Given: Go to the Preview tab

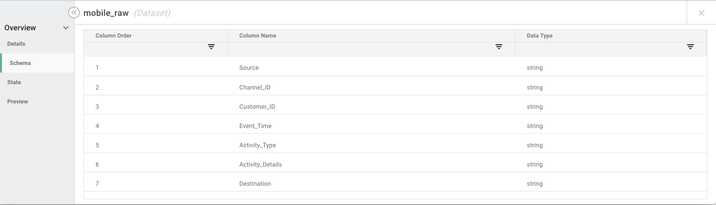Looking at the screenshot, I should click(18, 102).
